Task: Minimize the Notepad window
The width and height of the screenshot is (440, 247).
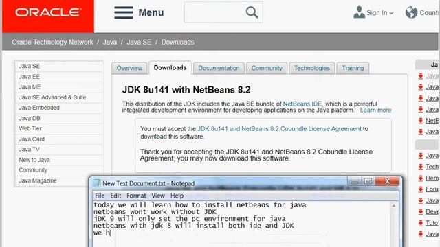Action: 355,181
